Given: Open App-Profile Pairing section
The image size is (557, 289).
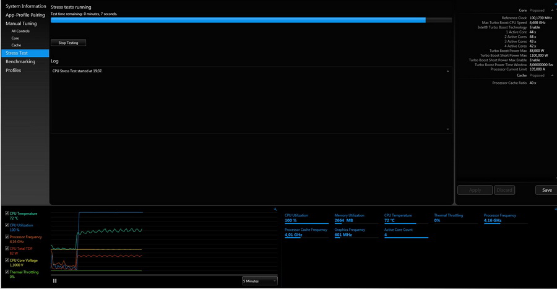Looking at the screenshot, I should (x=25, y=15).
